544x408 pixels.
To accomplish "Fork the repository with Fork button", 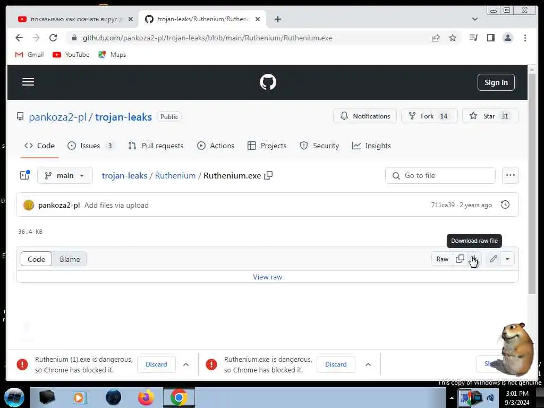I will tap(429, 116).
